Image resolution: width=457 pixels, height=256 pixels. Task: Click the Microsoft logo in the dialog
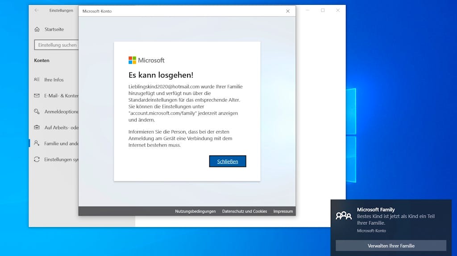(x=146, y=60)
